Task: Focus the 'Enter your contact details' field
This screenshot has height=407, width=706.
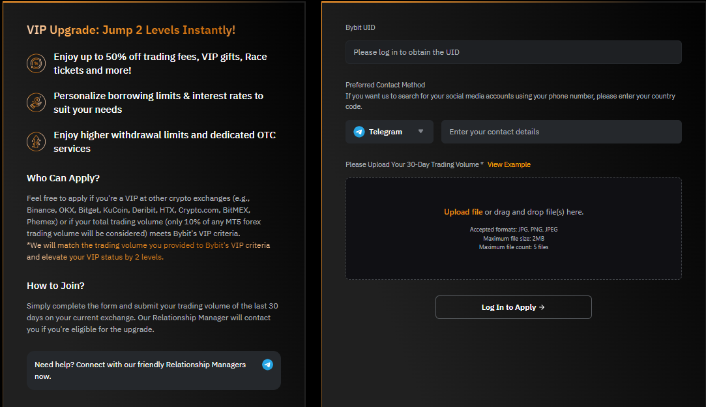Action: (561, 132)
